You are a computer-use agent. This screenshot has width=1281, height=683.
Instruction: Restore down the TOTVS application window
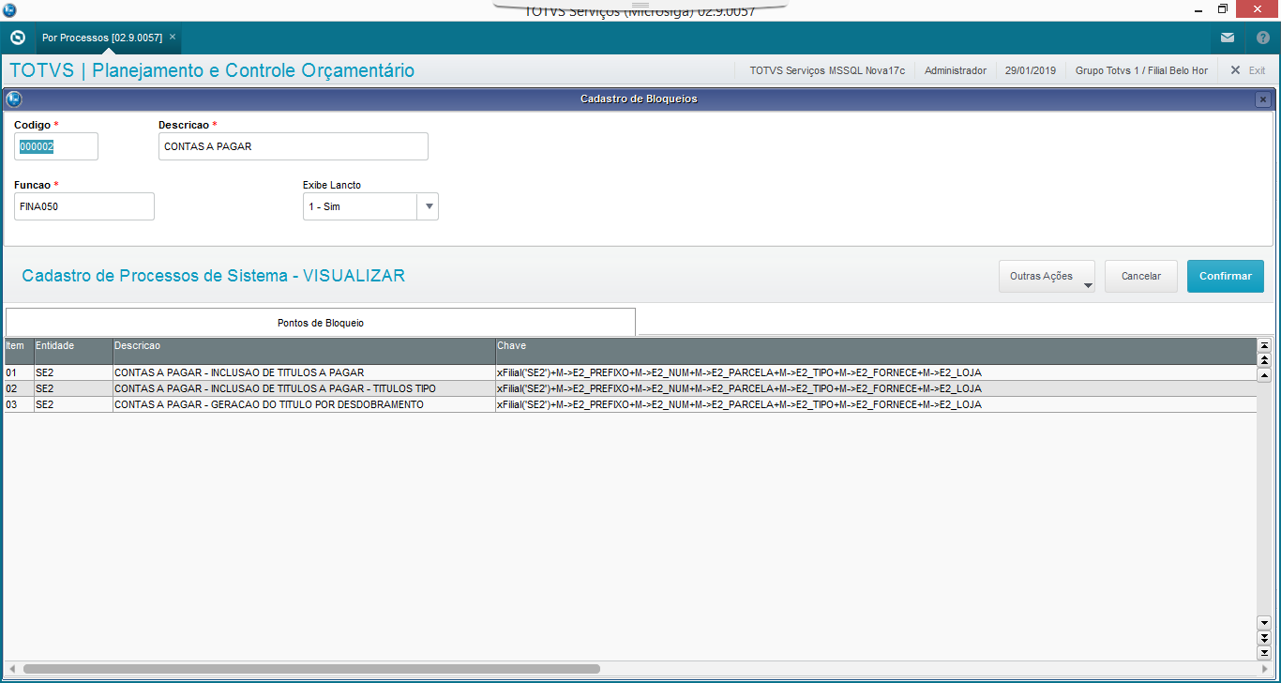[1222, 8]
